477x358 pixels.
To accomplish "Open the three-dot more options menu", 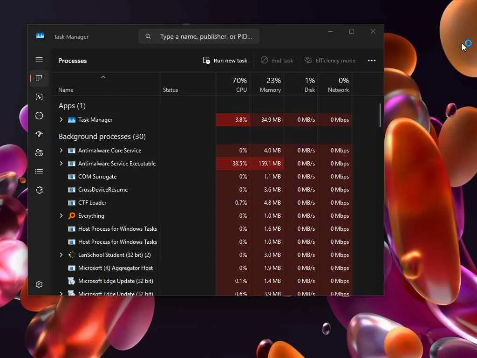I will tap(371, 61).
